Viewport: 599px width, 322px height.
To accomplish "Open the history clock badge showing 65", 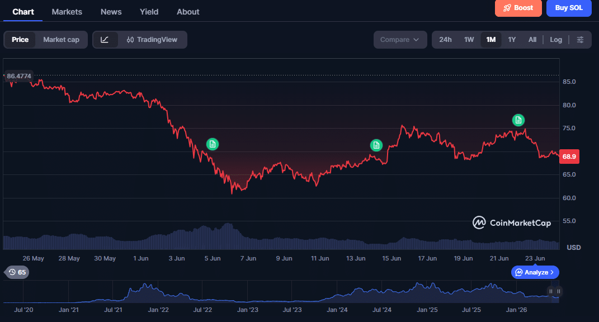I will (17, 272).
